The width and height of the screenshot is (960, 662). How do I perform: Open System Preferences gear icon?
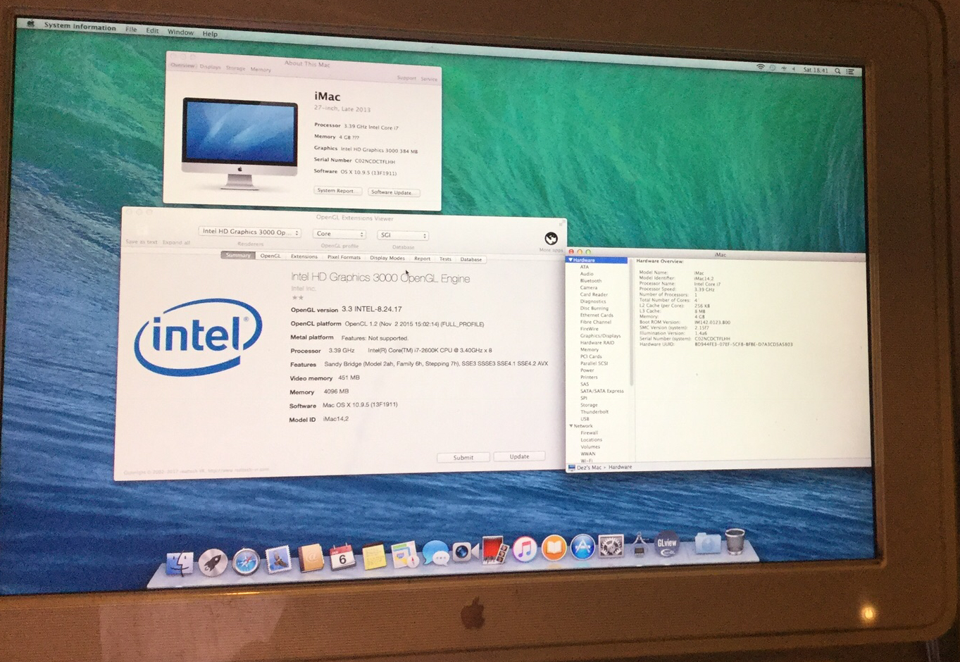(x=611, y=545)
